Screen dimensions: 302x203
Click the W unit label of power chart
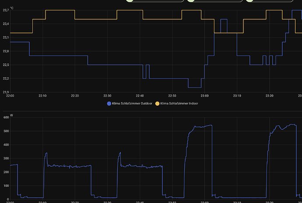[x=11, y=115]
